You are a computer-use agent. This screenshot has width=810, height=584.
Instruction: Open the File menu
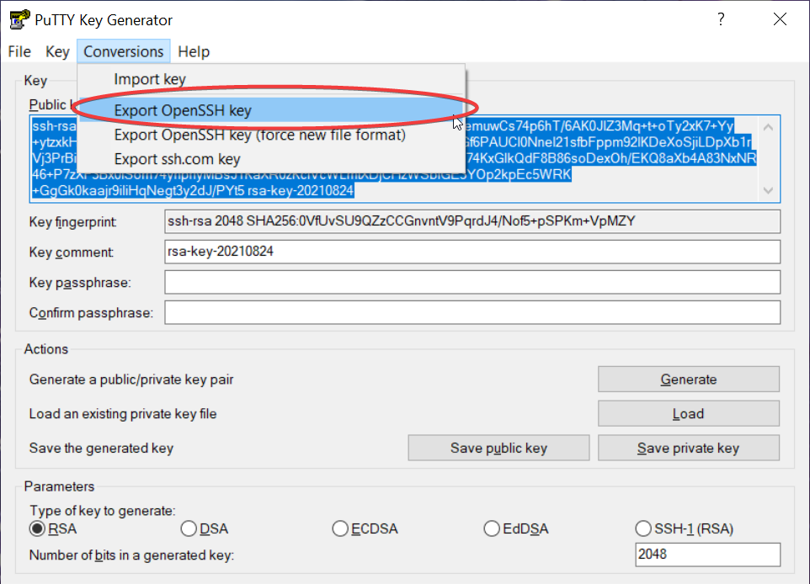(19, 51)
